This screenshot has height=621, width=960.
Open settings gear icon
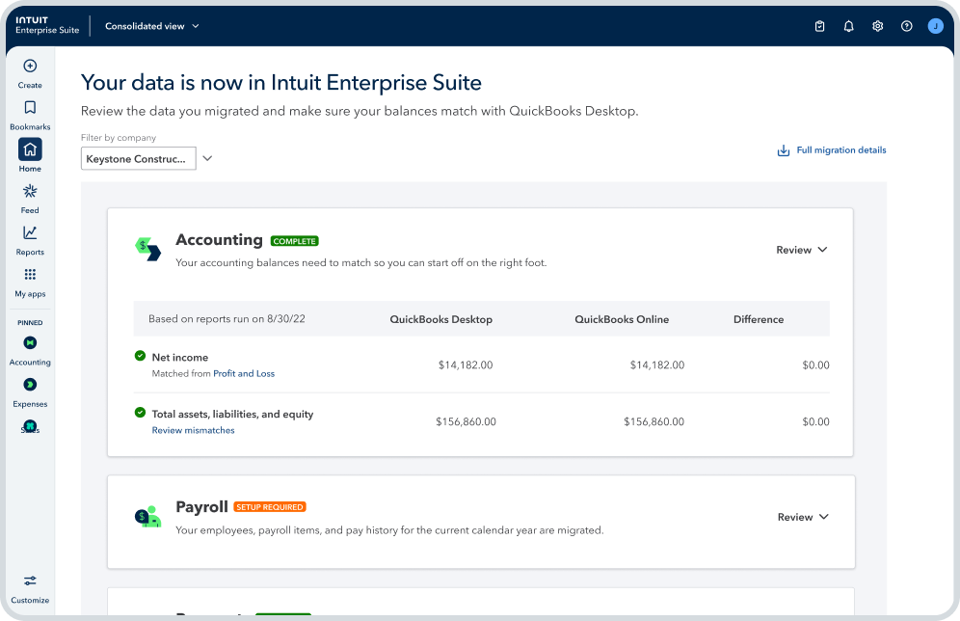click(x=877, y=26)
